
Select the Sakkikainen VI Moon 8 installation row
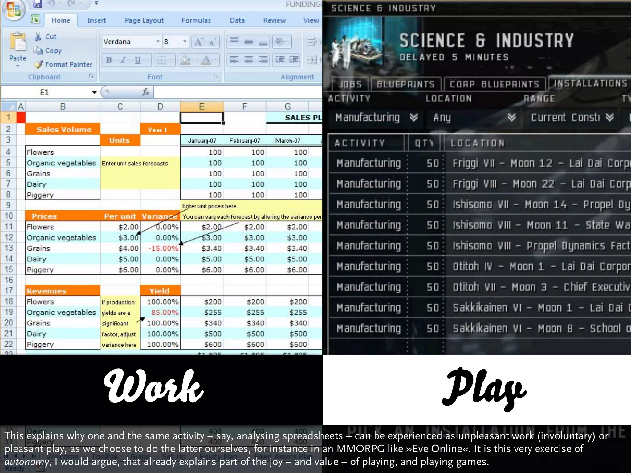(480, 328)
